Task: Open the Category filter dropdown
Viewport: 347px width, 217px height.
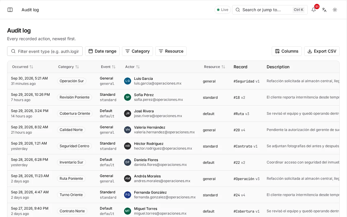Action: [137, 51]
